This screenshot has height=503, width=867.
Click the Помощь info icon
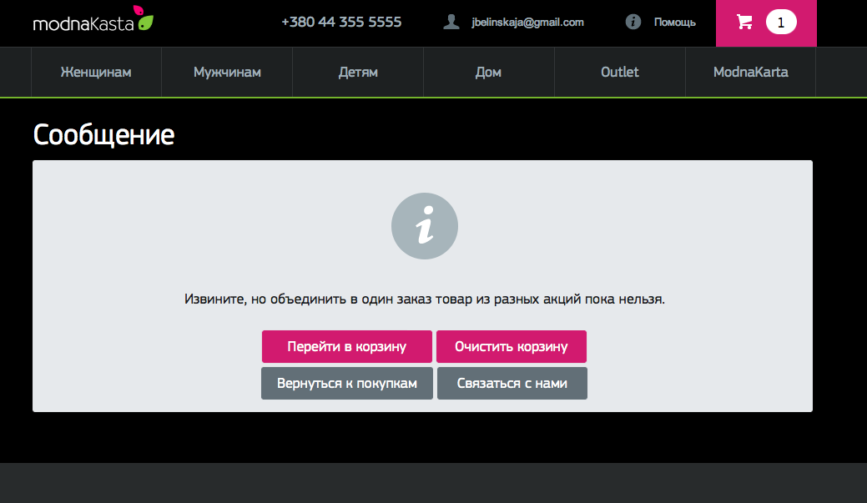click(x=633, y=23)
